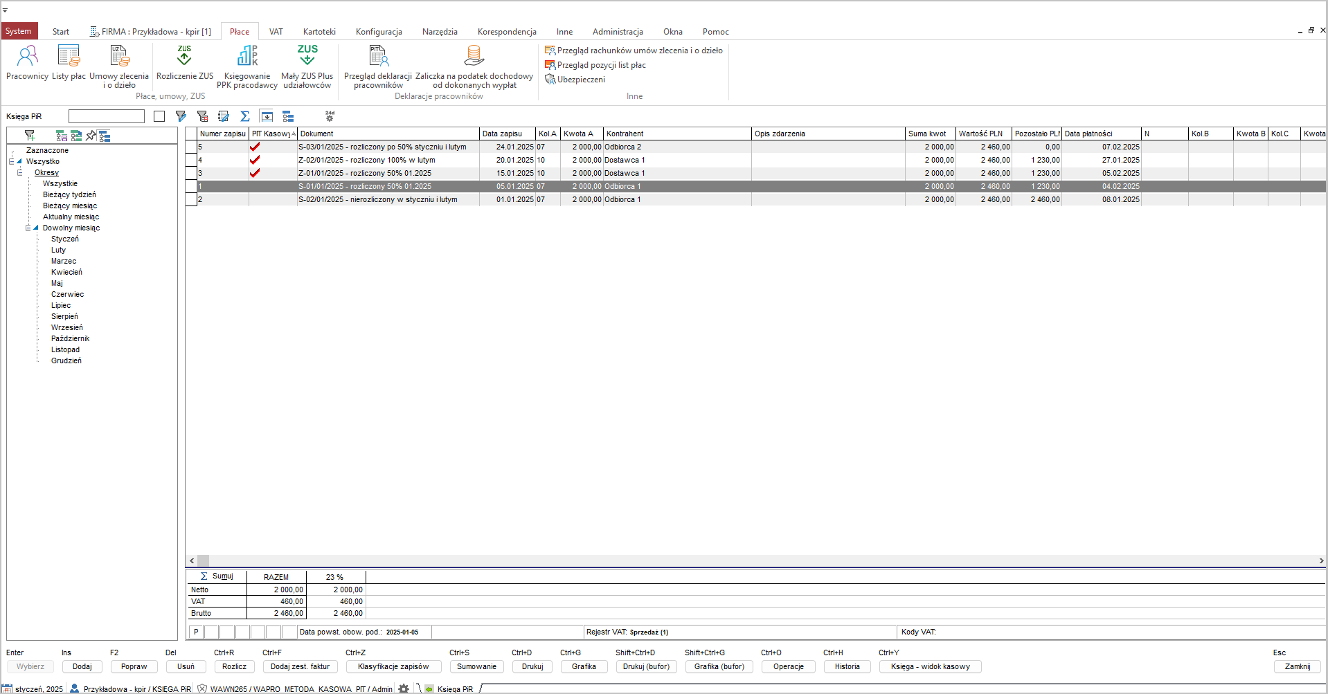This screenshot has width=1328, height=694.
Task: Collapse the Wszystko tree node
Action: point(11,161)
